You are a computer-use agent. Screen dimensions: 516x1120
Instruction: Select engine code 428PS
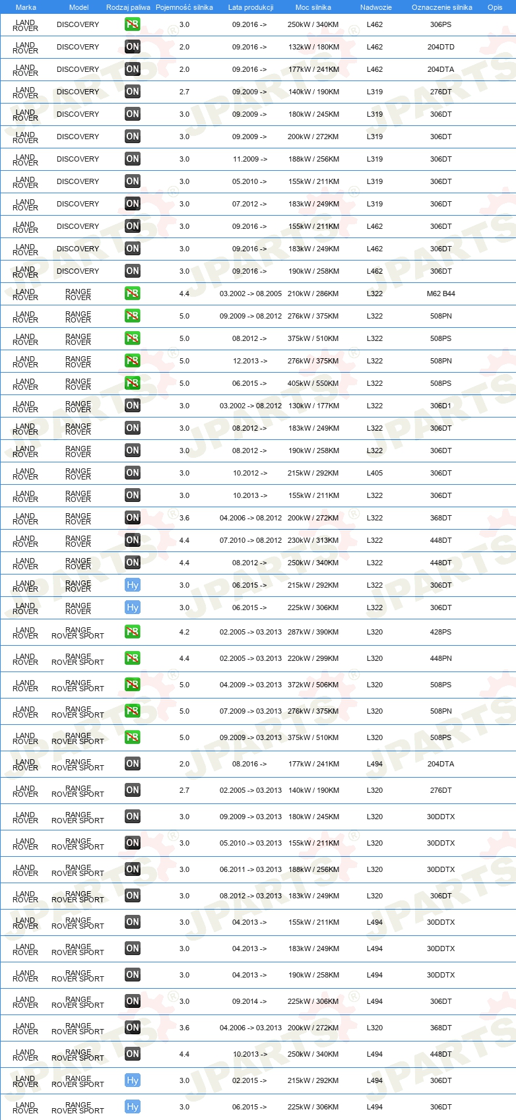click(441, 632)
